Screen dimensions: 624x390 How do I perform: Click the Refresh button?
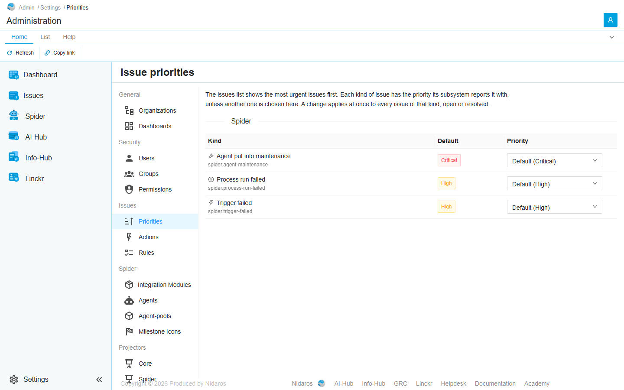[x=20, y=53]
